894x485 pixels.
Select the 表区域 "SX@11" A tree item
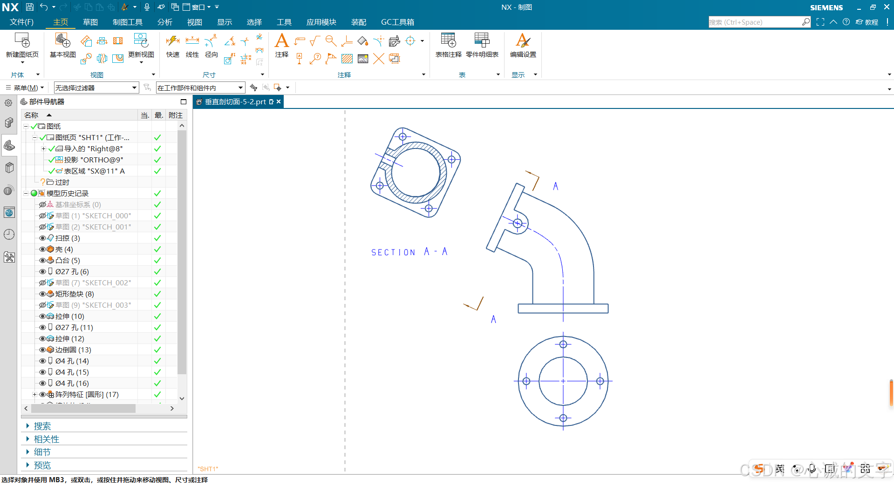95,171
